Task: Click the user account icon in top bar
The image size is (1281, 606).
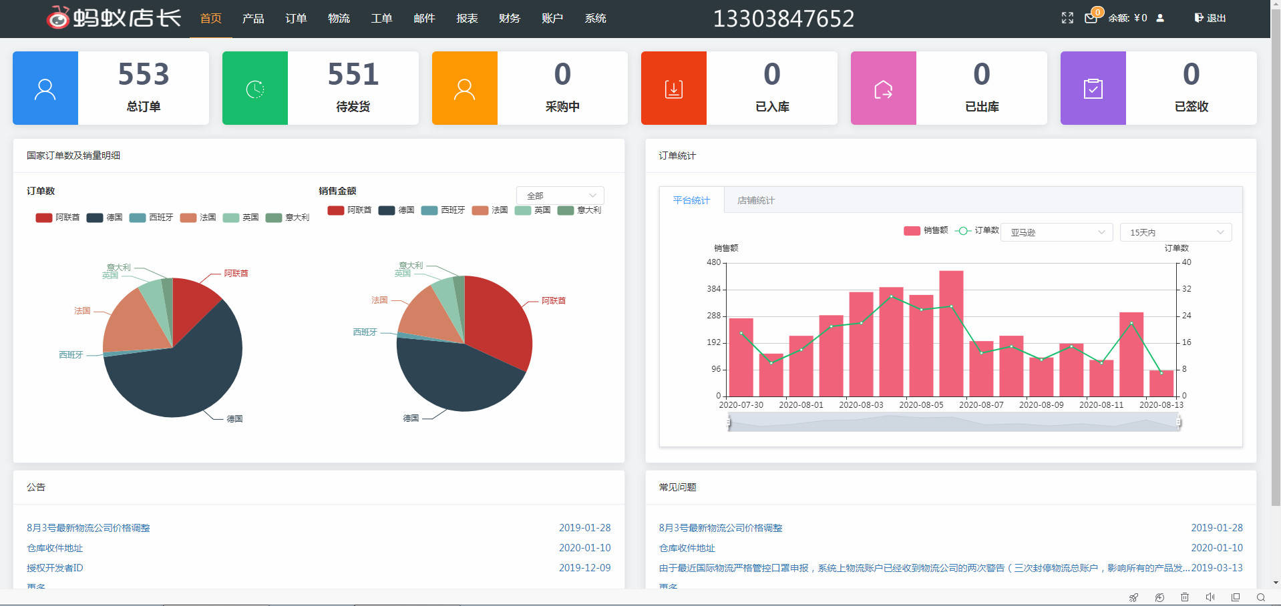Action: pos(1160,18)
